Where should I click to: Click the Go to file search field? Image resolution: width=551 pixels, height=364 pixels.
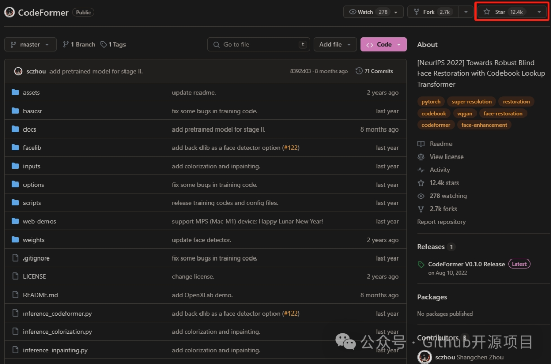pos(259,44)
